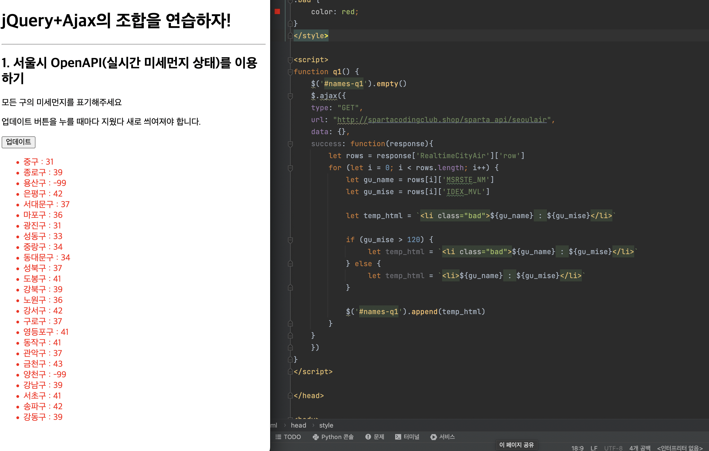Click the </script> line fold marker

290,372
